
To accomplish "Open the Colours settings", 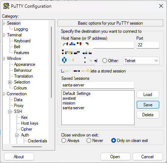I will point(20,88).
